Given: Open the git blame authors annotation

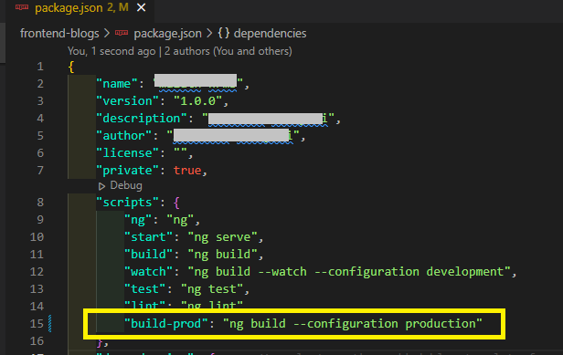Looking at the screenshot, I should tap(179, 51).
